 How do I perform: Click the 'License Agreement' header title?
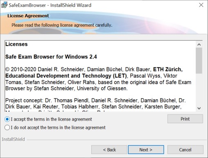click(x=28, y=16)
